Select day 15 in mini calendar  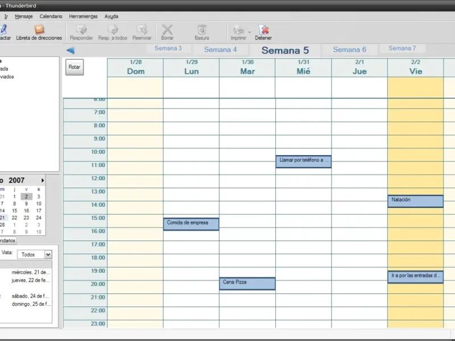15,211
